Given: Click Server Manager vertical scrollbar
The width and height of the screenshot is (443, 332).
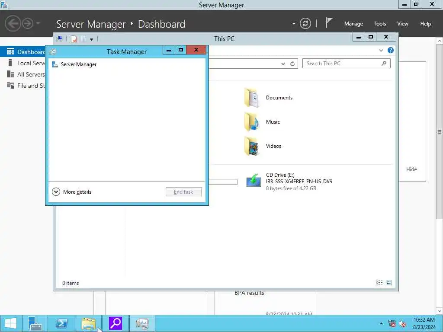Looking at the screenshot, I should [x=440, y=131].
